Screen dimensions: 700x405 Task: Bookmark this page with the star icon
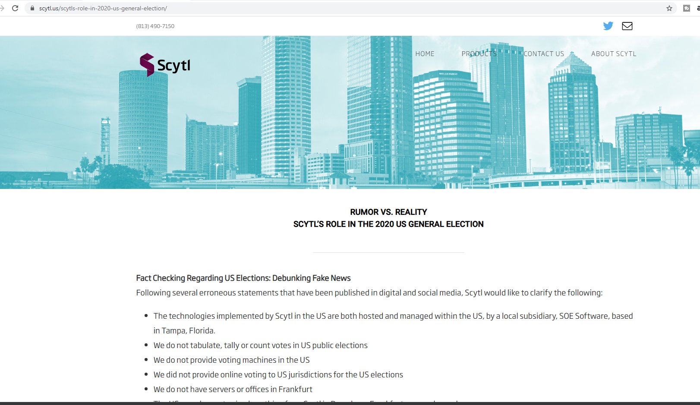(x=669, y=8)
